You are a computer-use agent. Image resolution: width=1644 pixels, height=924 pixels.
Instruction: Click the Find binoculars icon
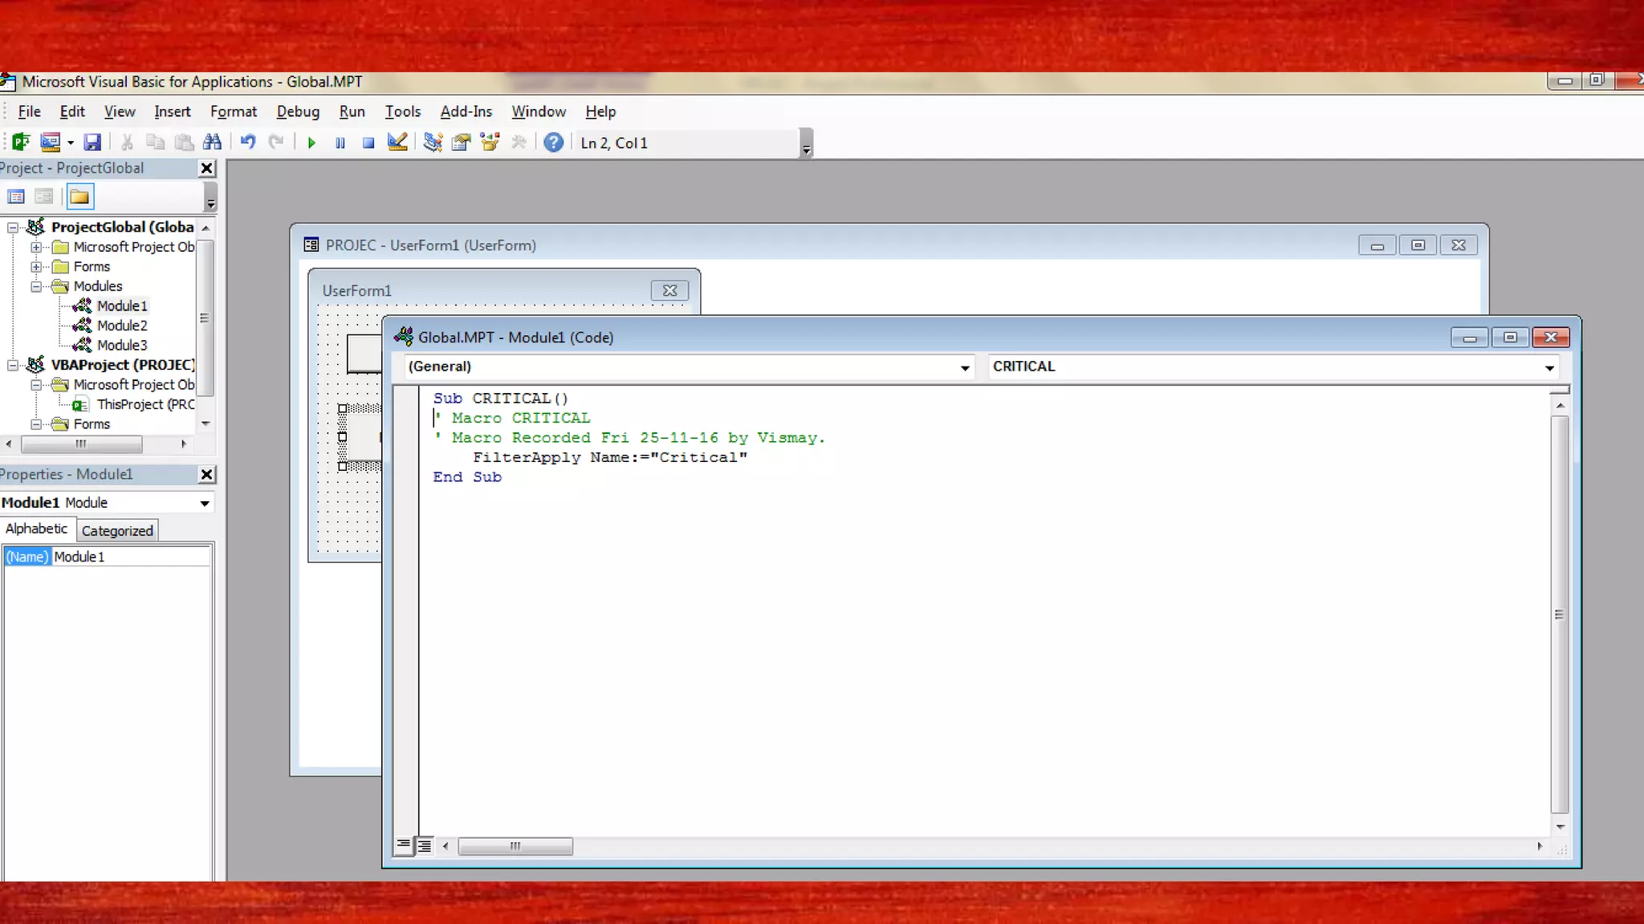tap(212, 143)
